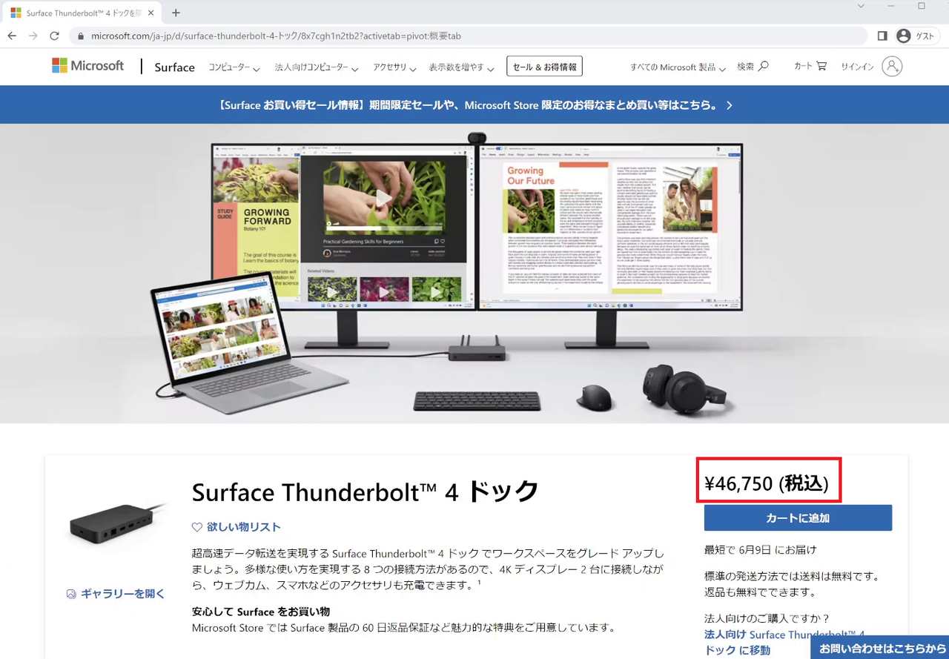949x659 pixels.
Task: Expand the 法人向けコンピューター dropdown
Action: pos(316,67)
